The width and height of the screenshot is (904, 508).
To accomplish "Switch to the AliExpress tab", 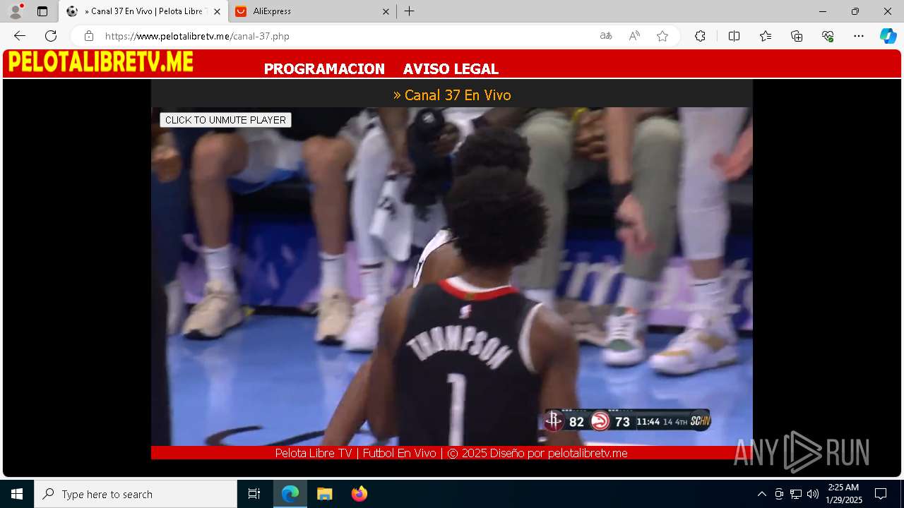I will click(311, 11).
